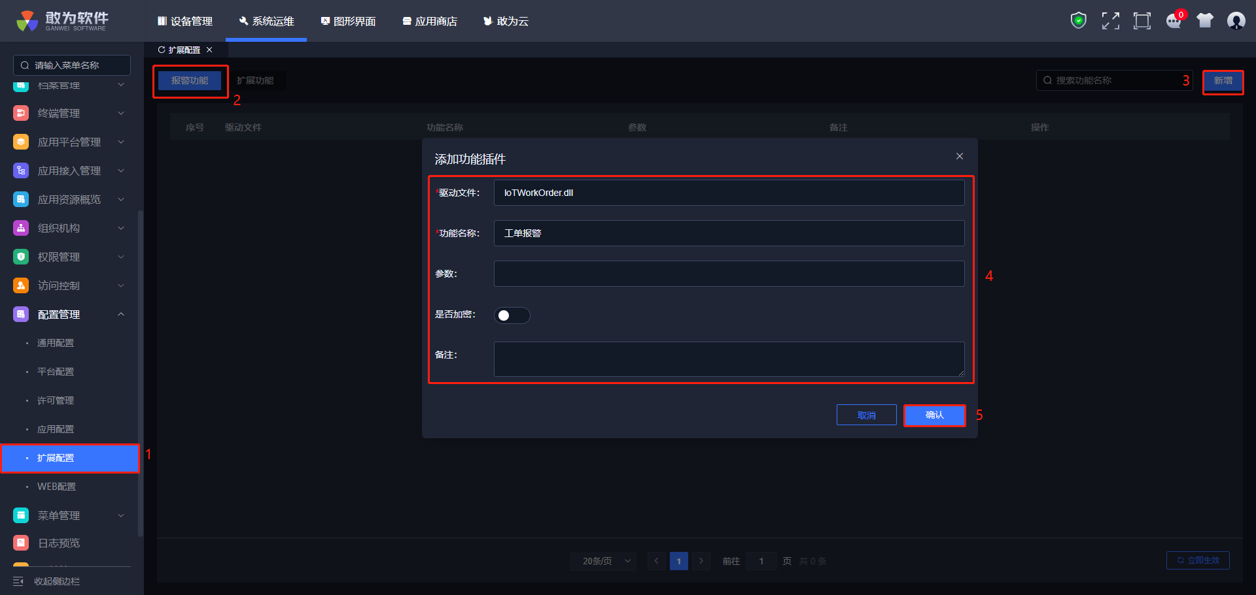Close the 添加功能插件 dialog with X
This screenshot has height=595, width=1256.
[960, 156]
